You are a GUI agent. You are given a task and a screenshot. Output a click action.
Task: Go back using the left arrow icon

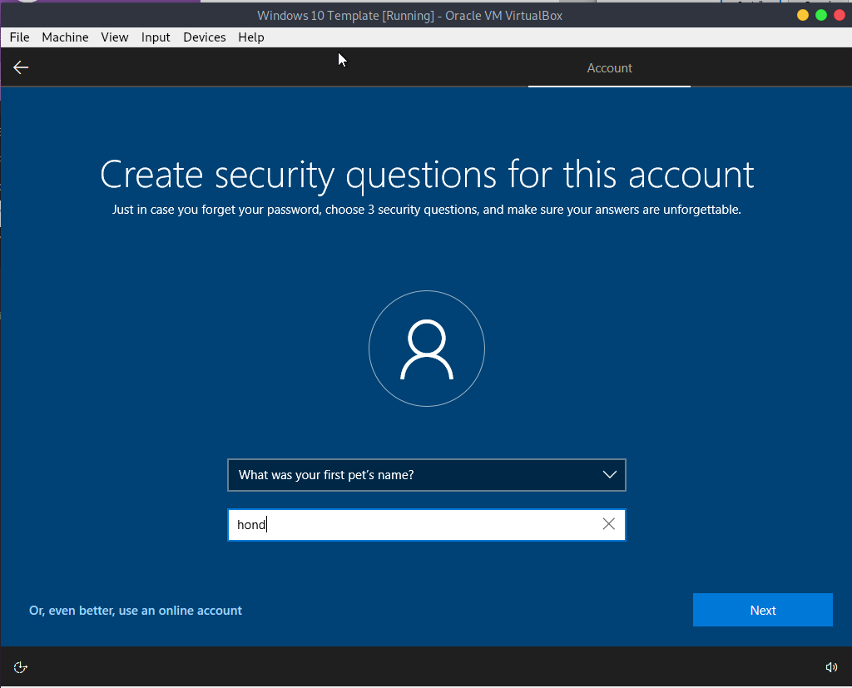click(x=21, y=67)
